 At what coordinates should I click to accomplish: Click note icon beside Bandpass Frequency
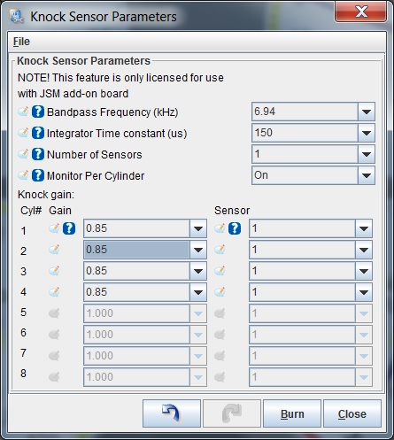[x=23, y=112]
